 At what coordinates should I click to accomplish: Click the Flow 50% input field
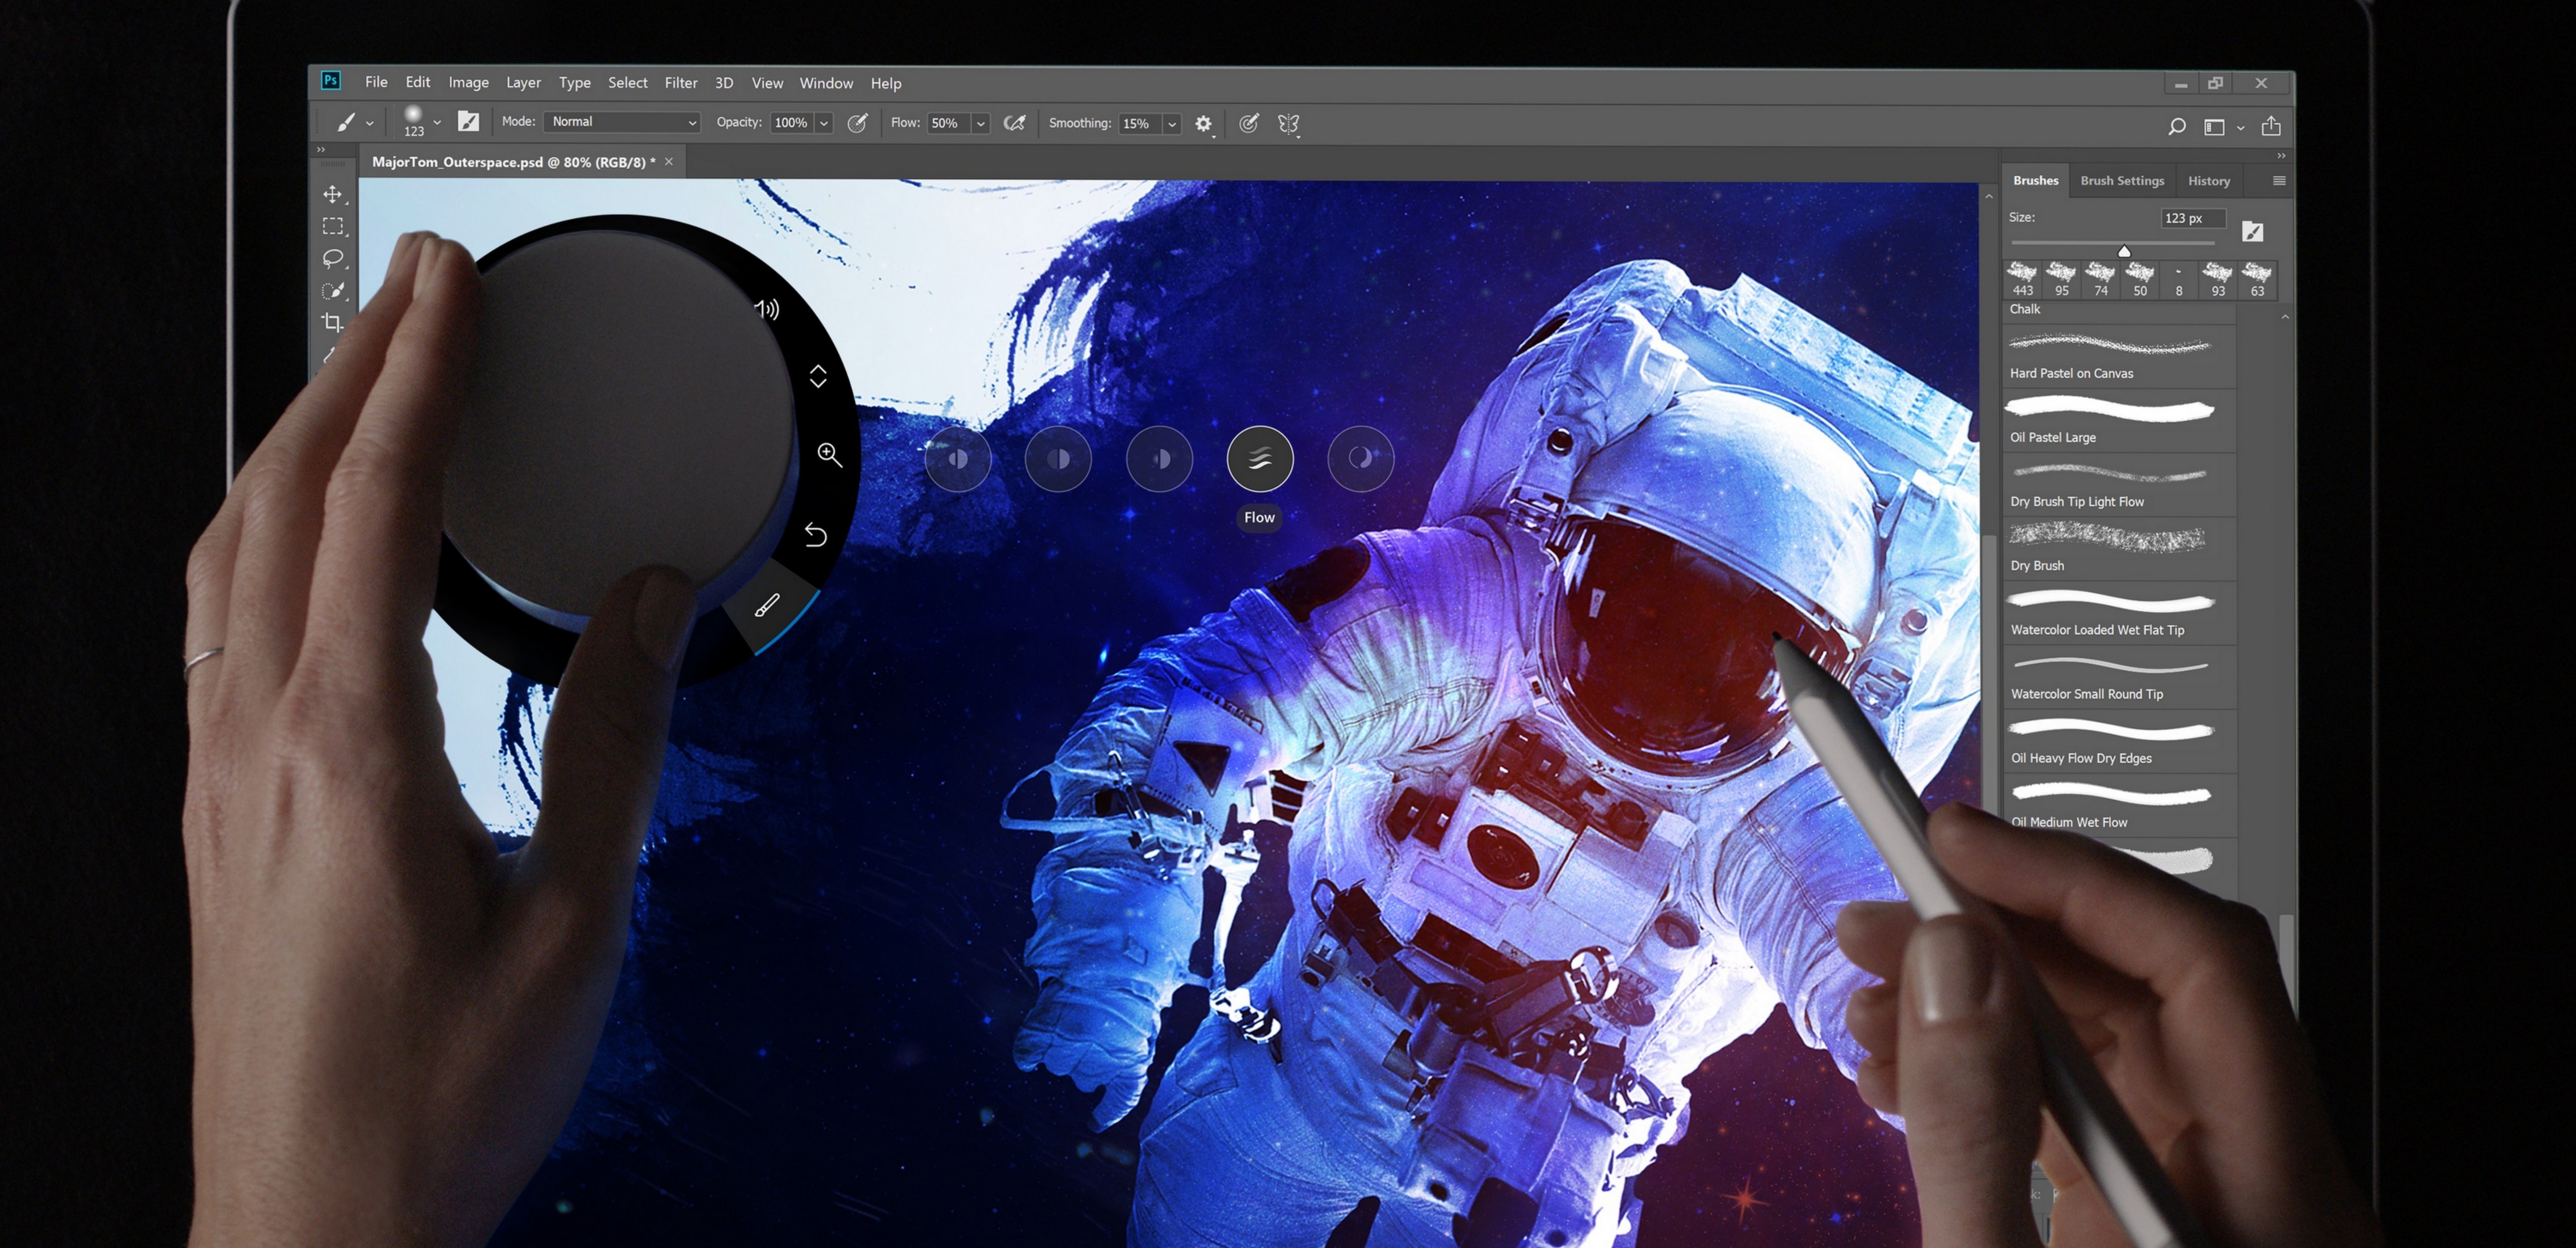pyautogui.click(x=948, y=123)
